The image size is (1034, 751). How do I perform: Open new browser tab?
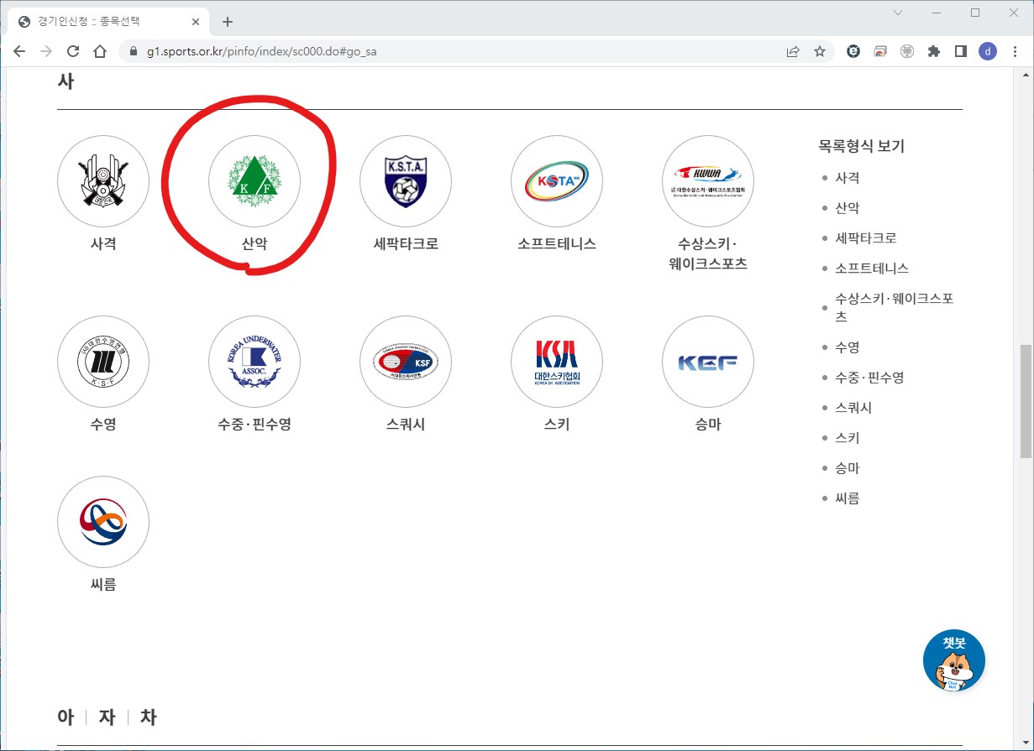tap(227, 22)
